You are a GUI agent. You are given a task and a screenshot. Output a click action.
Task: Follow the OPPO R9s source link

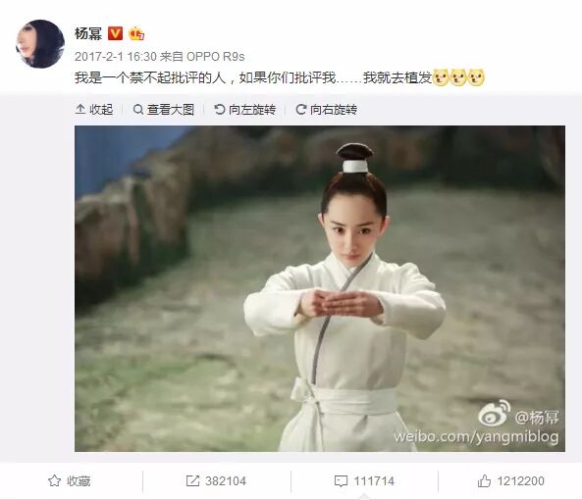coord(215,57)
